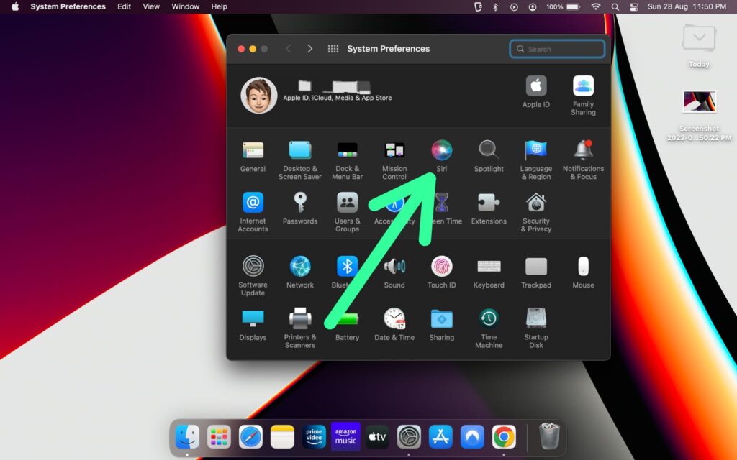Open Launchpad from the Dock
The width and height of the screenshot is (737, 460).
(219, 437)
